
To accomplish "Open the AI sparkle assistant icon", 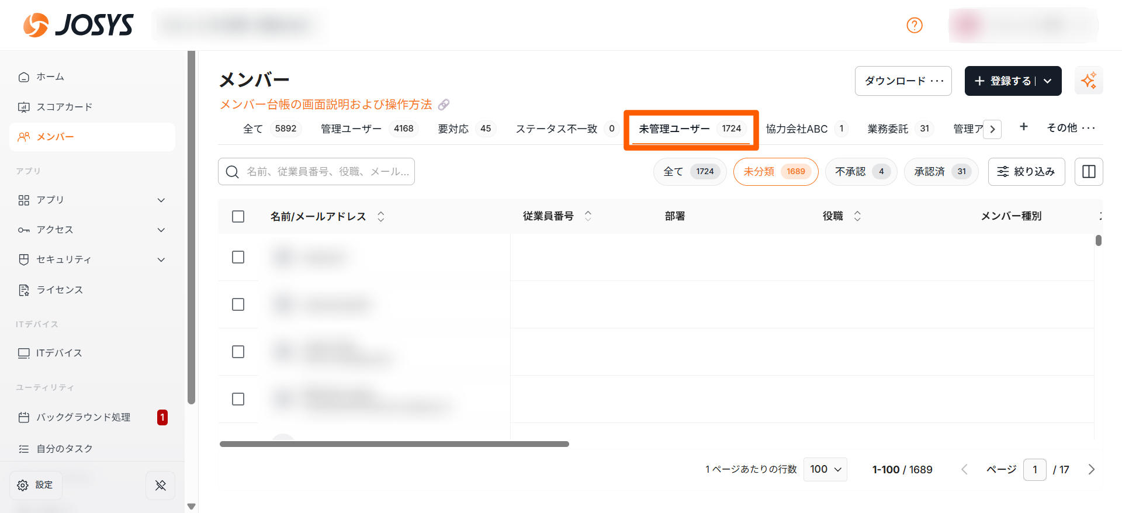I will click(x=1088, y=81).
